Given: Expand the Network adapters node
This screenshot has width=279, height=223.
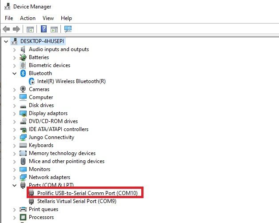Looking at the screenshot, I should pos(15,178).
